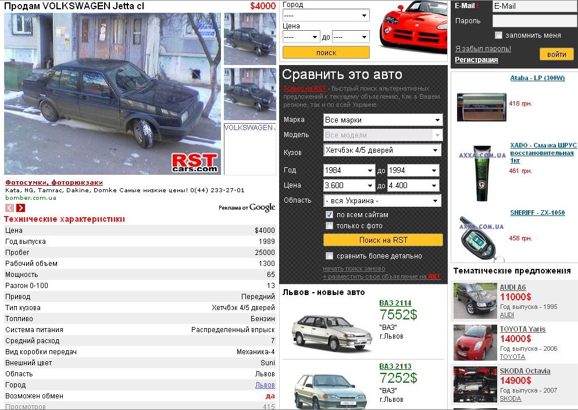Click the previous ad arrow icon

pos(9,208)
